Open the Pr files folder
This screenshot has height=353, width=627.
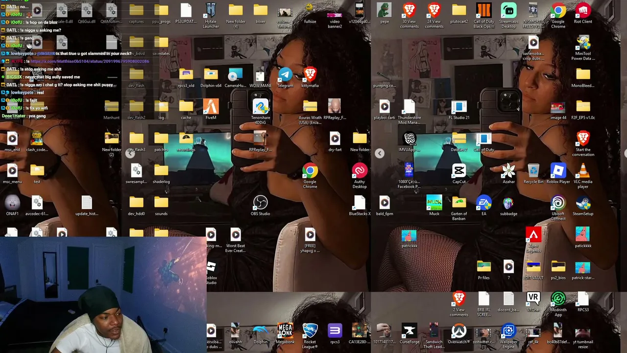coord(483,270)
